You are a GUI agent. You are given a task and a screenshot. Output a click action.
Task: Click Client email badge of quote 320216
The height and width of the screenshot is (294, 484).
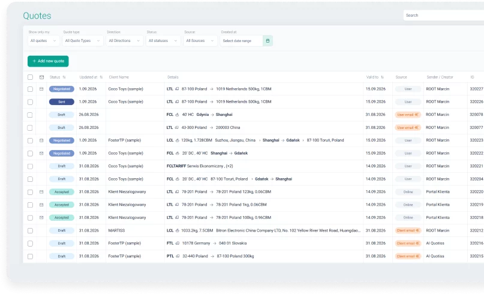[x=408, y=244]
